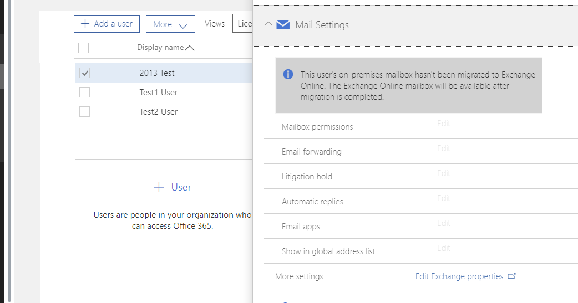Click the plus icon beside User
This screenshot has width=578, height=303.
tap(159, 187)
